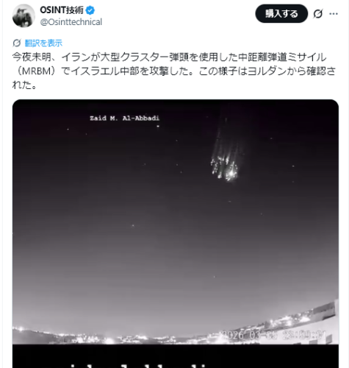Viewport: 349px width, 368px height.
Task: Click the OSINT技術 display name
Action: point(62,10)
